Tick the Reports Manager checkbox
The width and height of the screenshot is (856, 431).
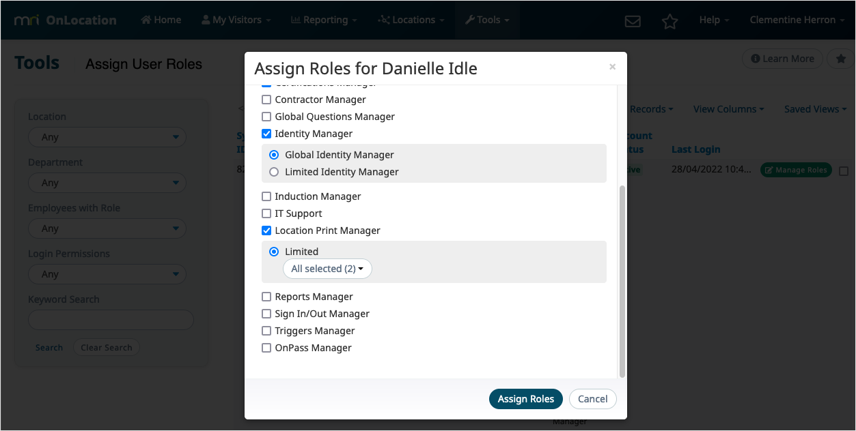coord(266,297)
